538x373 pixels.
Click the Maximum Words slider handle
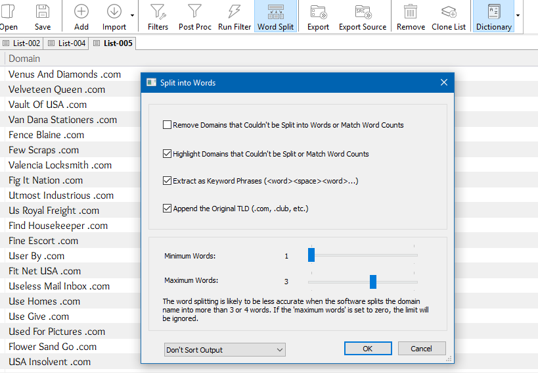coord(373,282)
